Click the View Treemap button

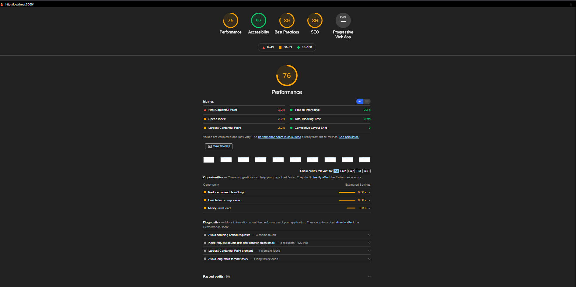219,146
